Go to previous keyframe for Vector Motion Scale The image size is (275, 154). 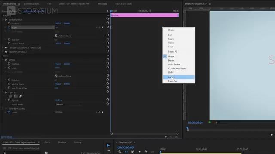click(96, 27)
